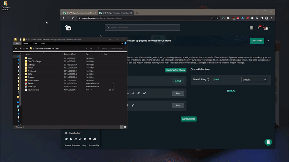
Task: Open Home ribbon tab in File Explorer
Action: pos(26,44)
